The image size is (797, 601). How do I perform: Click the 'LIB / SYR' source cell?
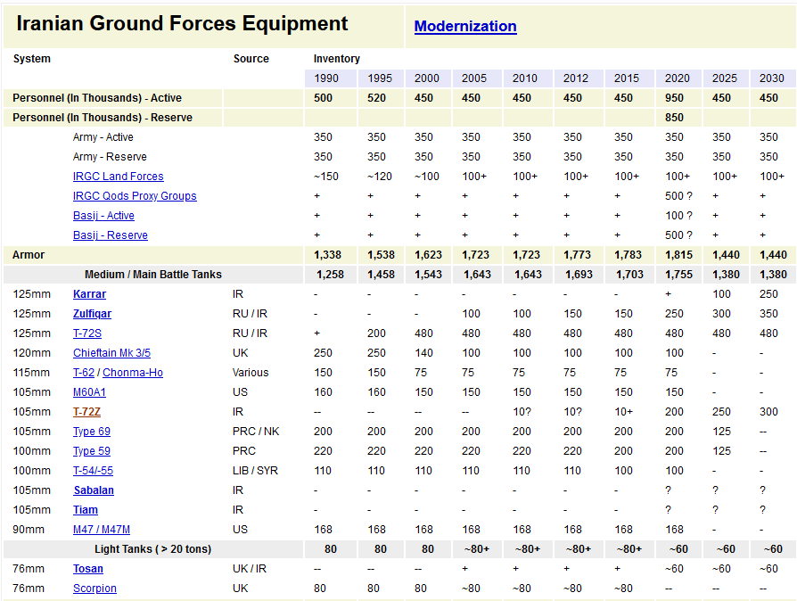click(255, 471)
